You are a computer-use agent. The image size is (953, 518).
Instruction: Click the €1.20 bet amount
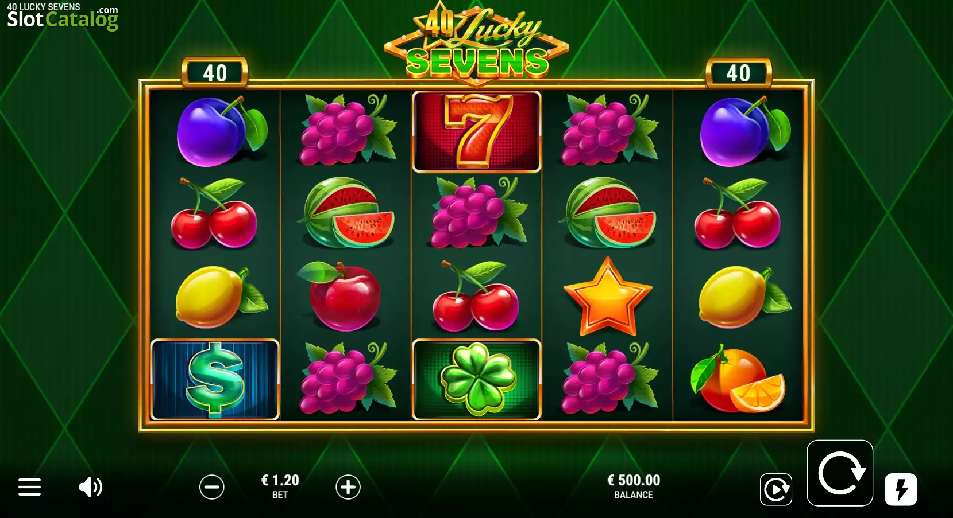click(280, 486)
